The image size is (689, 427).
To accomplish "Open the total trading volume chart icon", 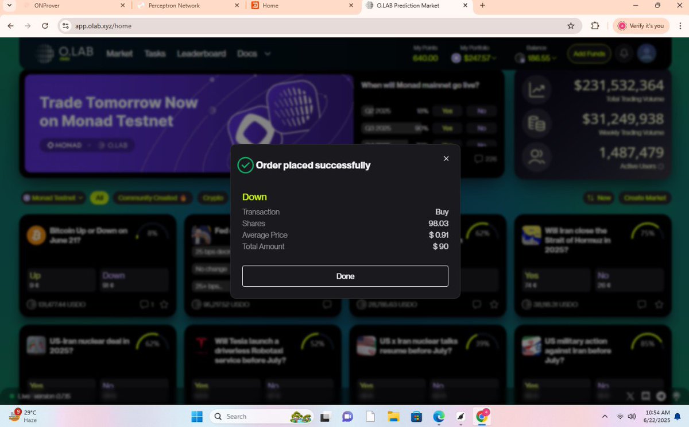I will pos(537,90).
